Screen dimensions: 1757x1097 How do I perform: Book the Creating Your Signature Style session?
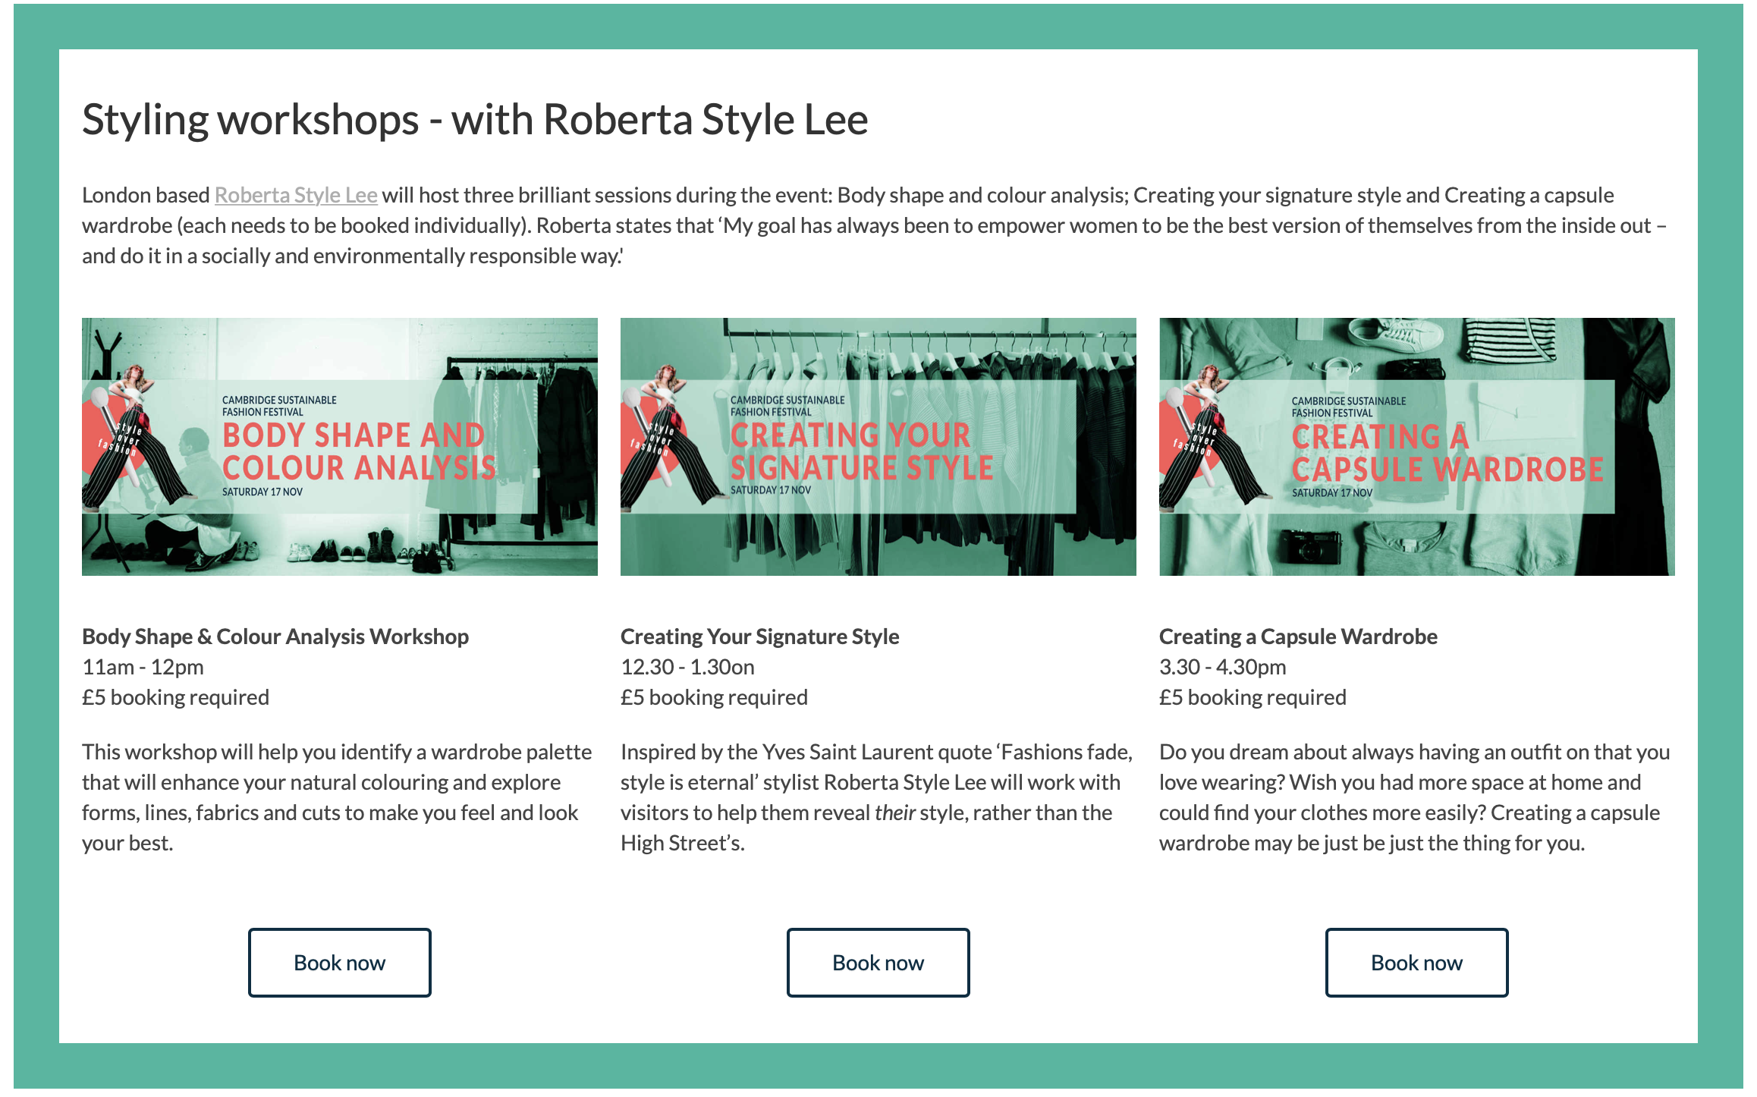click(878, 962)
